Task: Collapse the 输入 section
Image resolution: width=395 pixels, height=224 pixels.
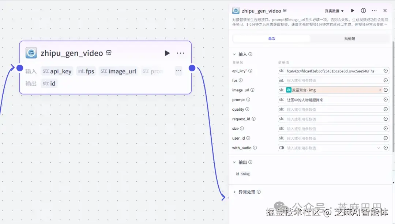Action: tap(234, 54)
